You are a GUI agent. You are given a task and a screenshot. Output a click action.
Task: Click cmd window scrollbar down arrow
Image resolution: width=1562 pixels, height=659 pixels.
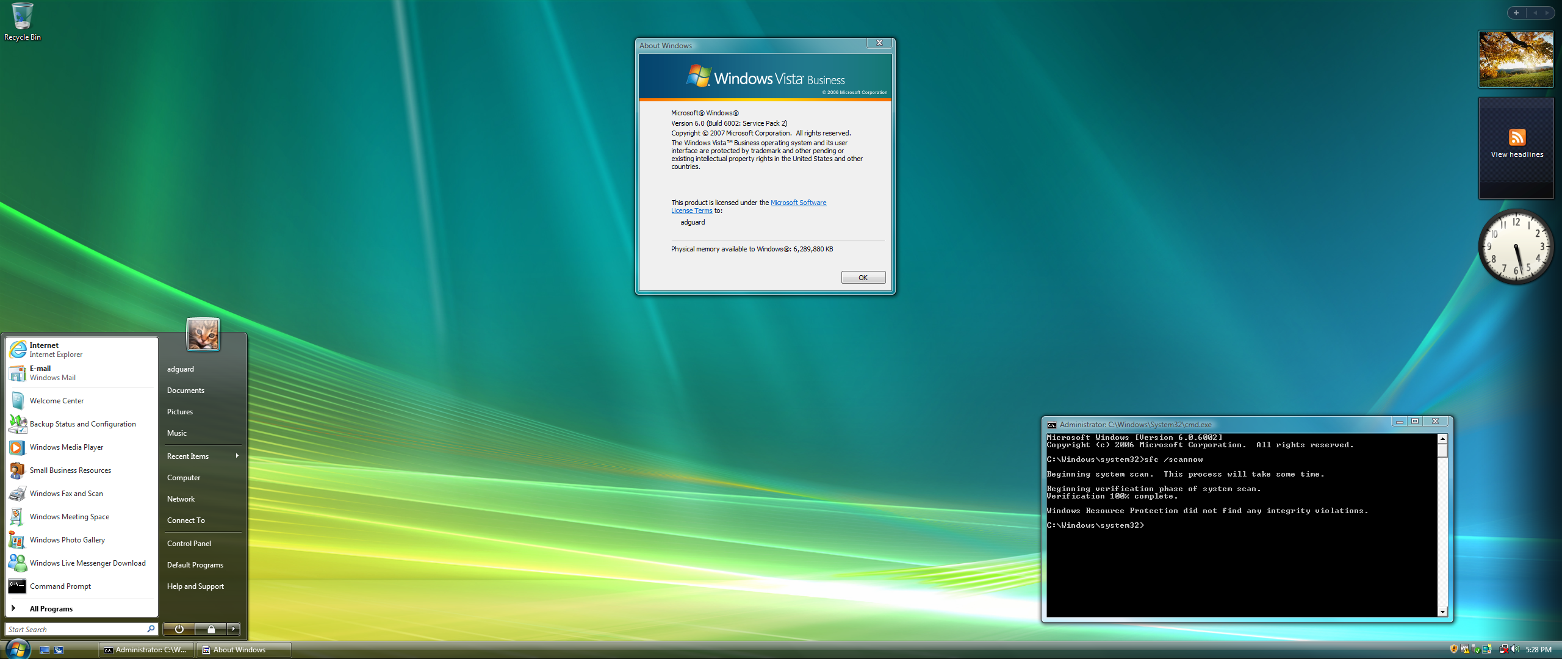(x=1442, y=611)
